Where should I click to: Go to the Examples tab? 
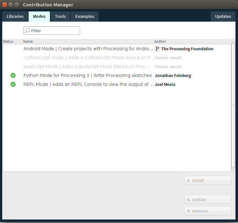click(85, 17)
